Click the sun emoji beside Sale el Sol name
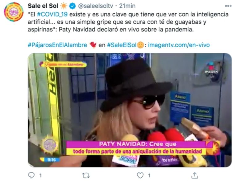Image resolution: width=237 pixels, height=181 pixels. pos(64,6)
